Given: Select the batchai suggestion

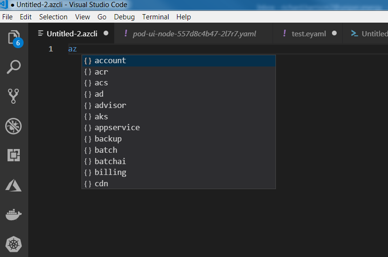Looking at the screenshot, I should click(178, 161).
